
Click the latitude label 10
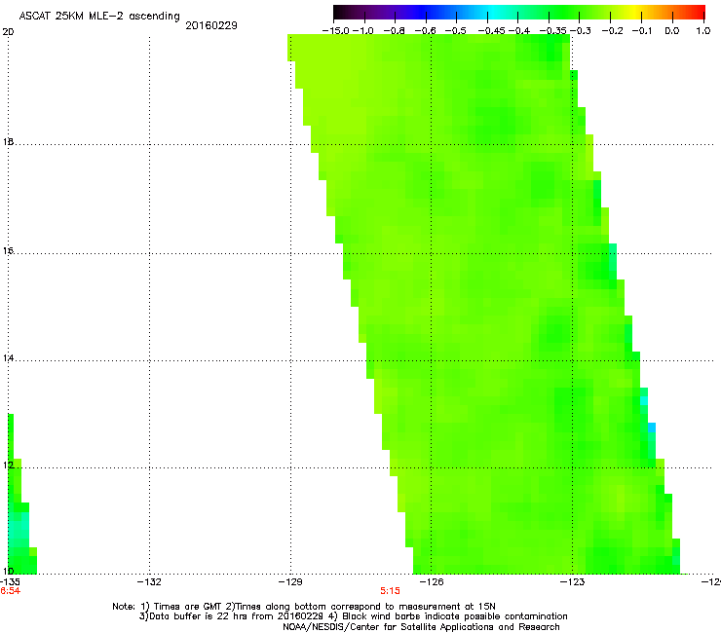(x=8, y=572)
